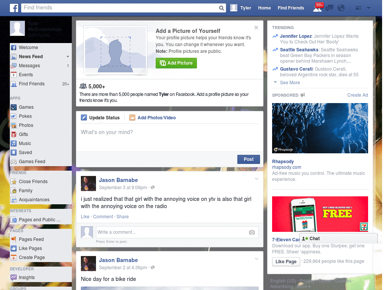Open the News Feed sort dropdown arrow
The width and height of the screenshot is (387, 290).
coord(68,57)
